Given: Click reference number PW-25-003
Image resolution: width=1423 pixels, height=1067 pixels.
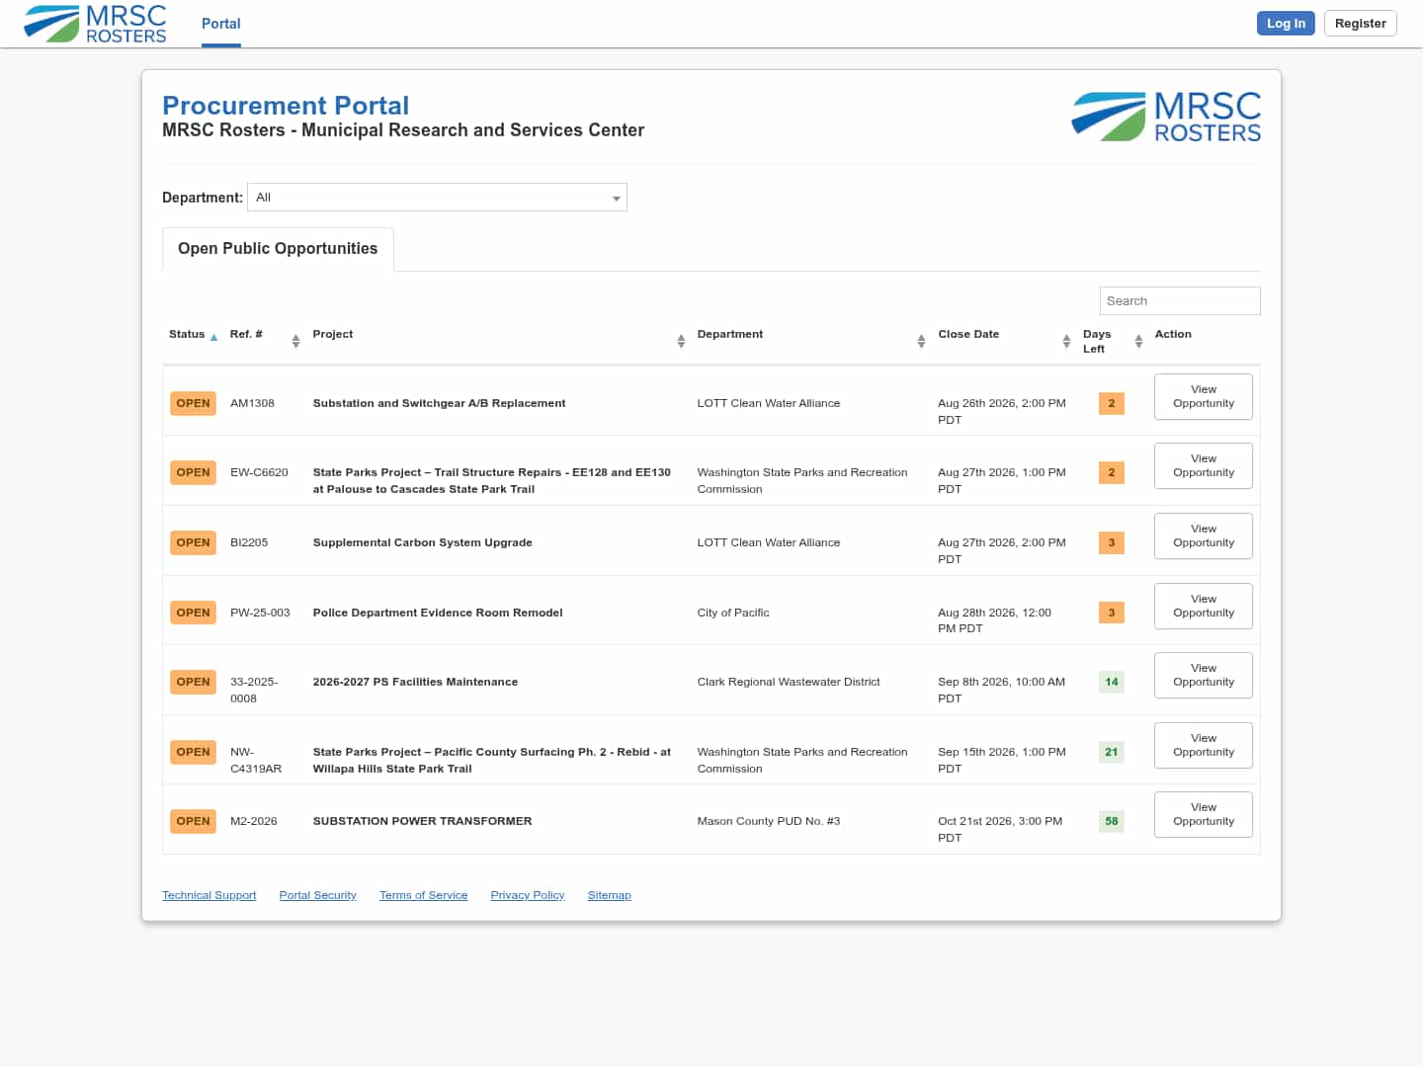Looking at the screenshot, I should click(260, 613).
